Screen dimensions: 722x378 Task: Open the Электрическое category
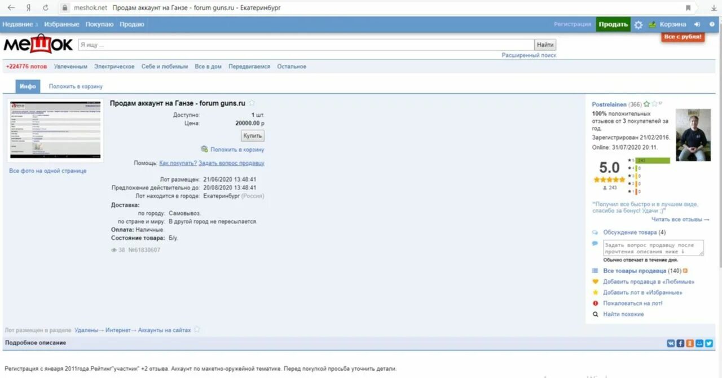coord(115,67)
